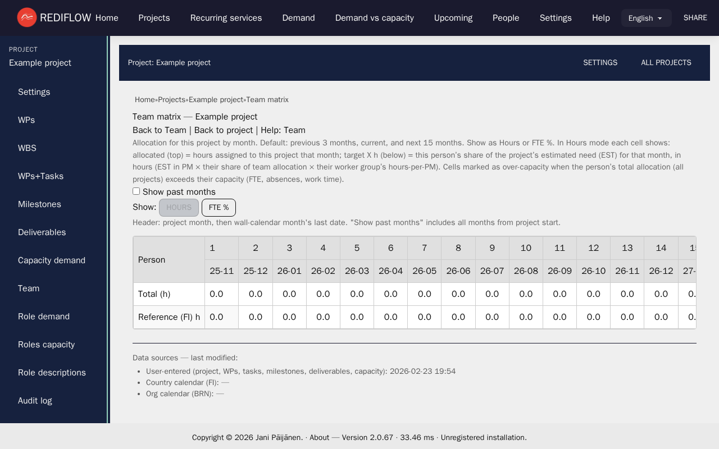This screenshot has height=449, width=719.
Task: Open the People page in the top nav
Action: (506, 18)
